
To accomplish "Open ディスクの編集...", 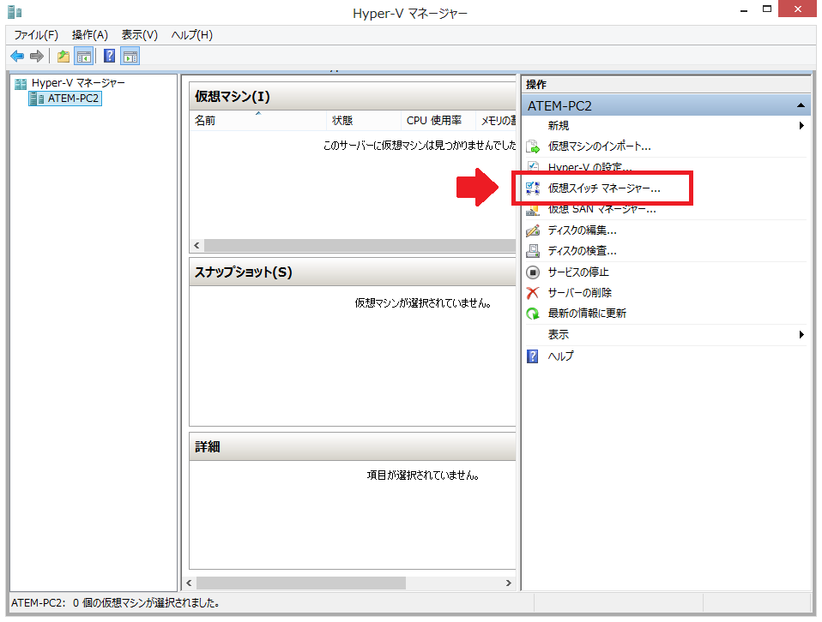I will point(583,230).
